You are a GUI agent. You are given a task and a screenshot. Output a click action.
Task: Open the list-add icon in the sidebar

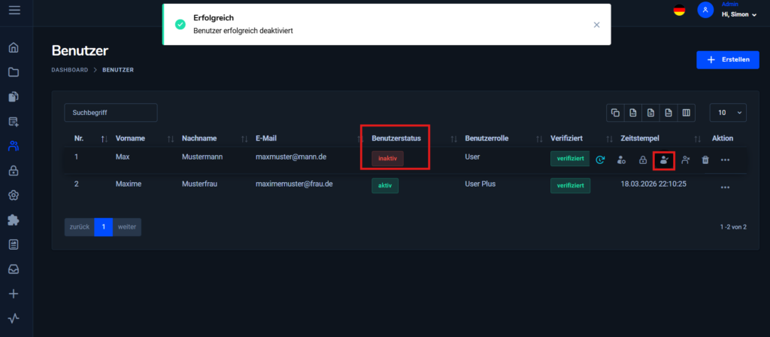point(14,121)
